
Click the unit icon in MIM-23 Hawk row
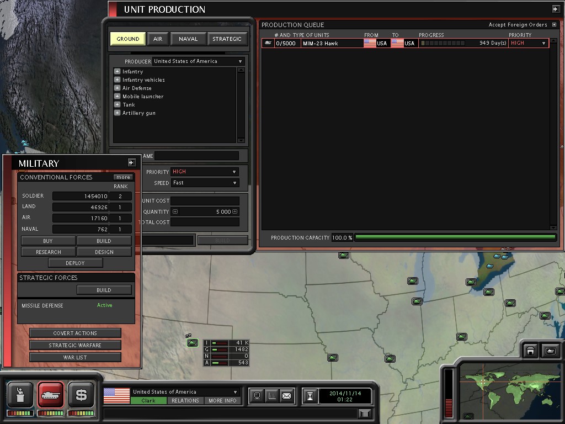268,43
